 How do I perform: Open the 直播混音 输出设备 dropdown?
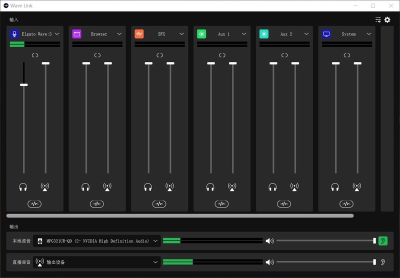[x=155, y=262]
